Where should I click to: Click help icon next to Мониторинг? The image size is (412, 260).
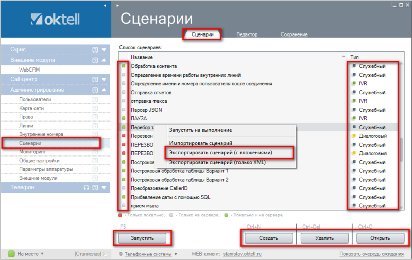point(95,152)
